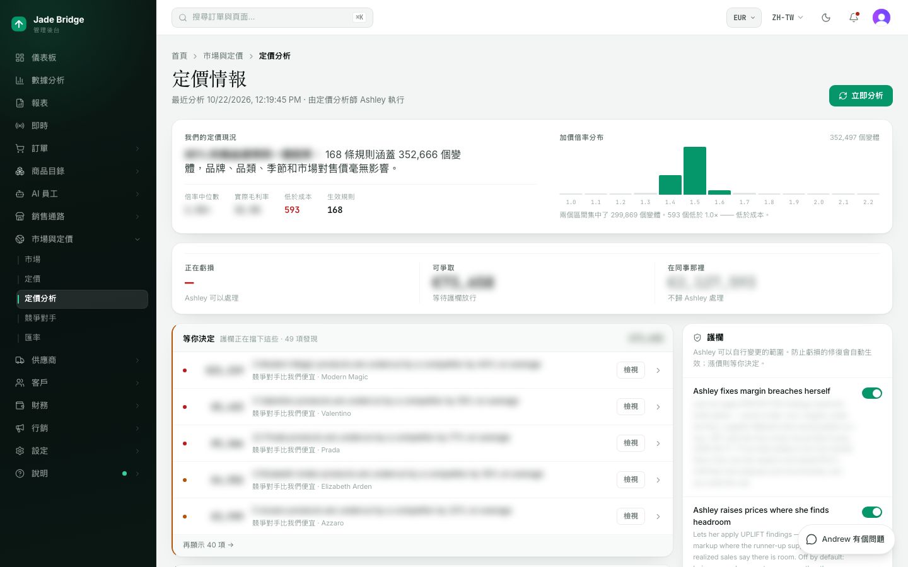
Task: Toggle dark mode moon icon
Action: (x=826, y=18)
